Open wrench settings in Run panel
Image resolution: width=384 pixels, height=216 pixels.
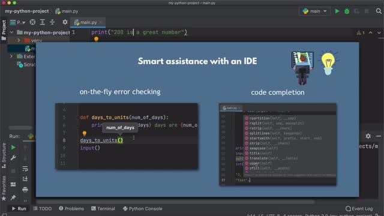[x=13, y=158]
